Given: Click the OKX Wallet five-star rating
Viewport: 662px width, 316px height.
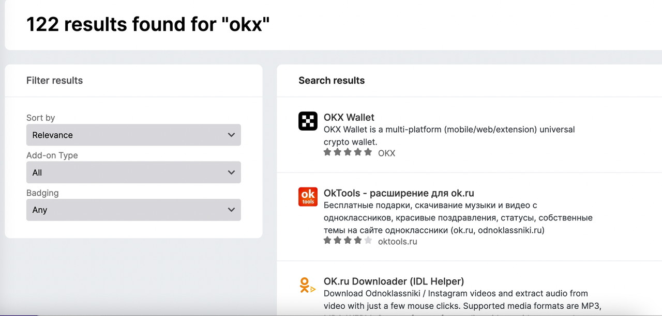Looking at the screenshot, I should coord(348,152).
